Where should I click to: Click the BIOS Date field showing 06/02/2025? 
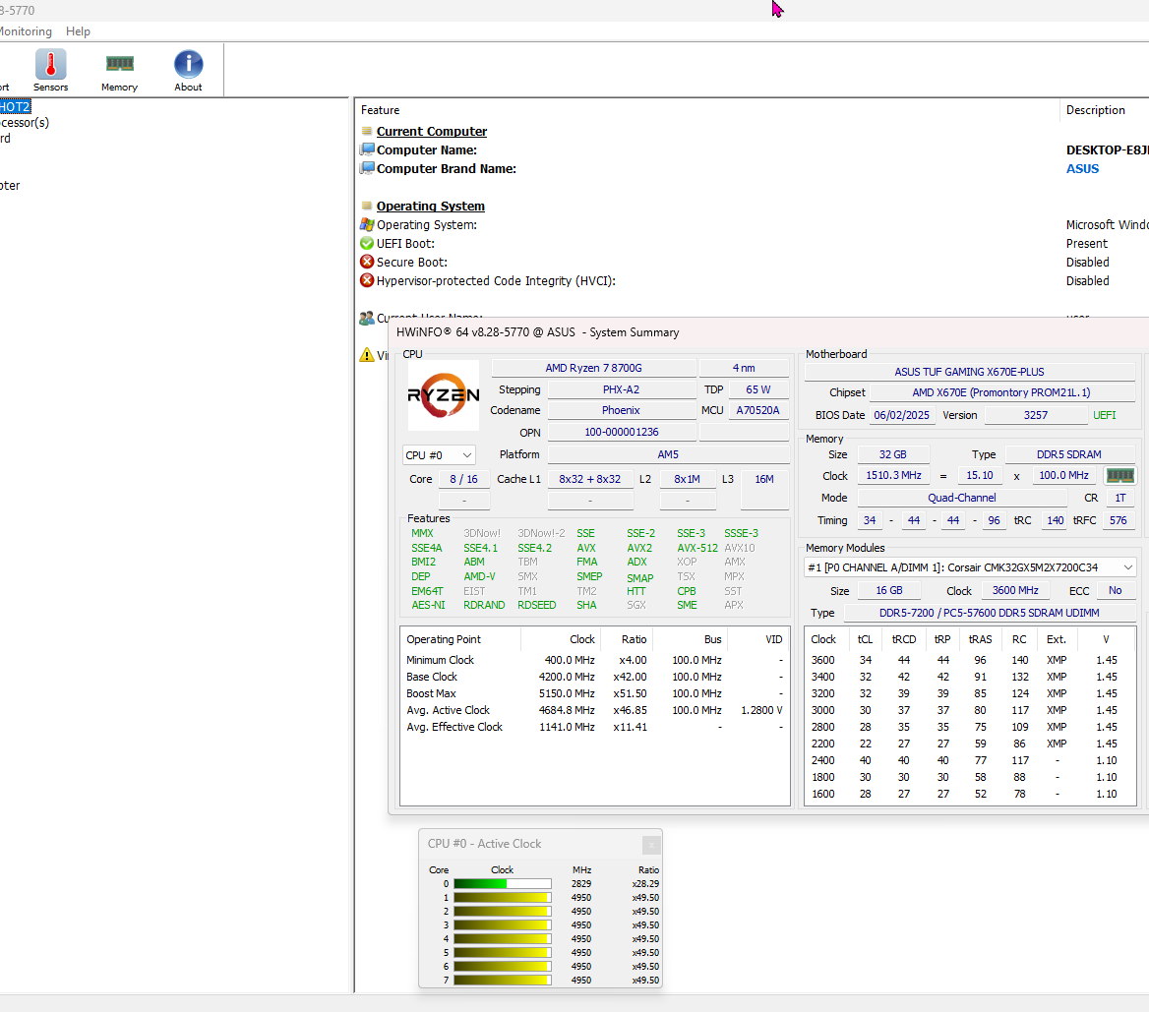[901, 414]
